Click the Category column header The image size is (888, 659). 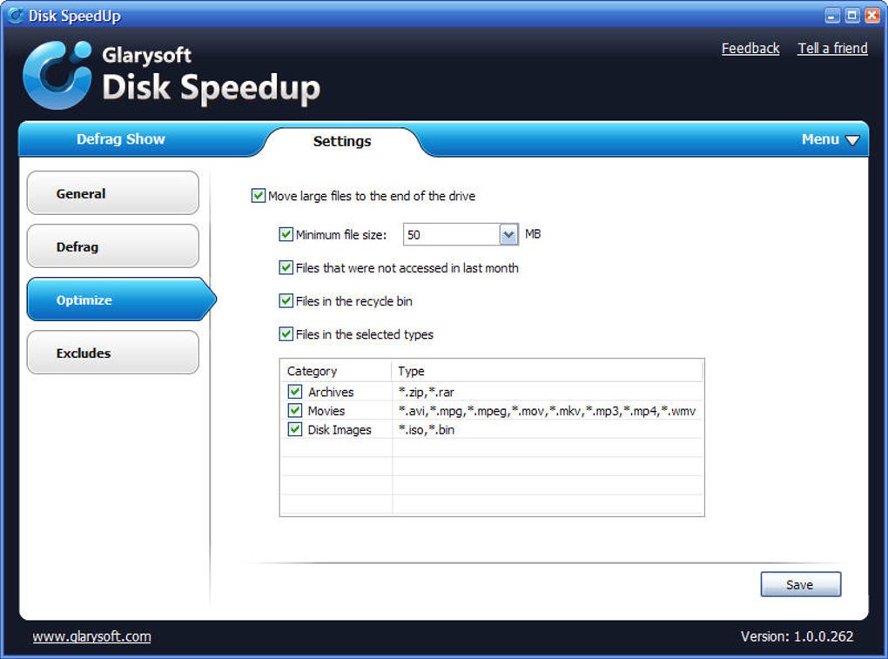(x=335, y=371)
